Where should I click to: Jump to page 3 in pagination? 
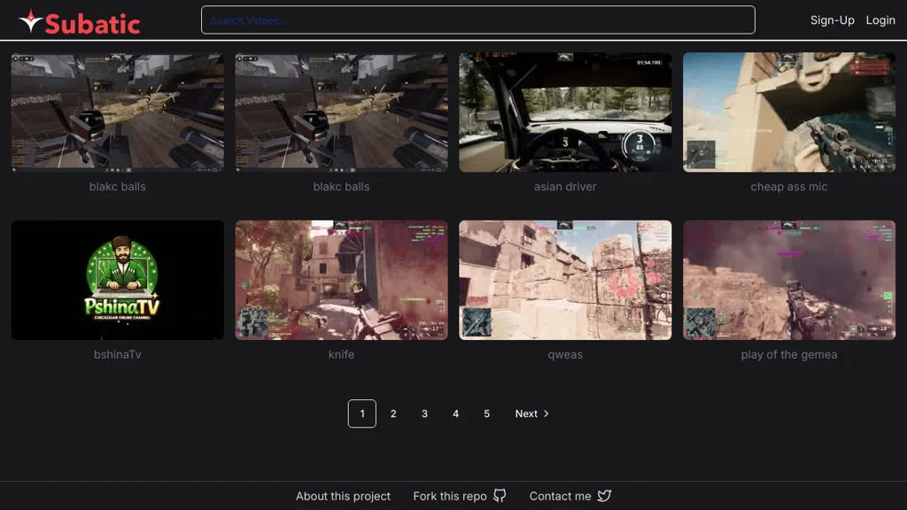[x=424, y=413]
